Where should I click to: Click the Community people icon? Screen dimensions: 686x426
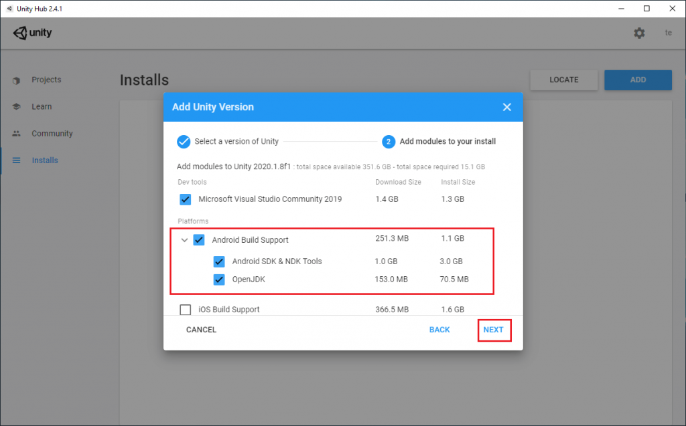17,134
